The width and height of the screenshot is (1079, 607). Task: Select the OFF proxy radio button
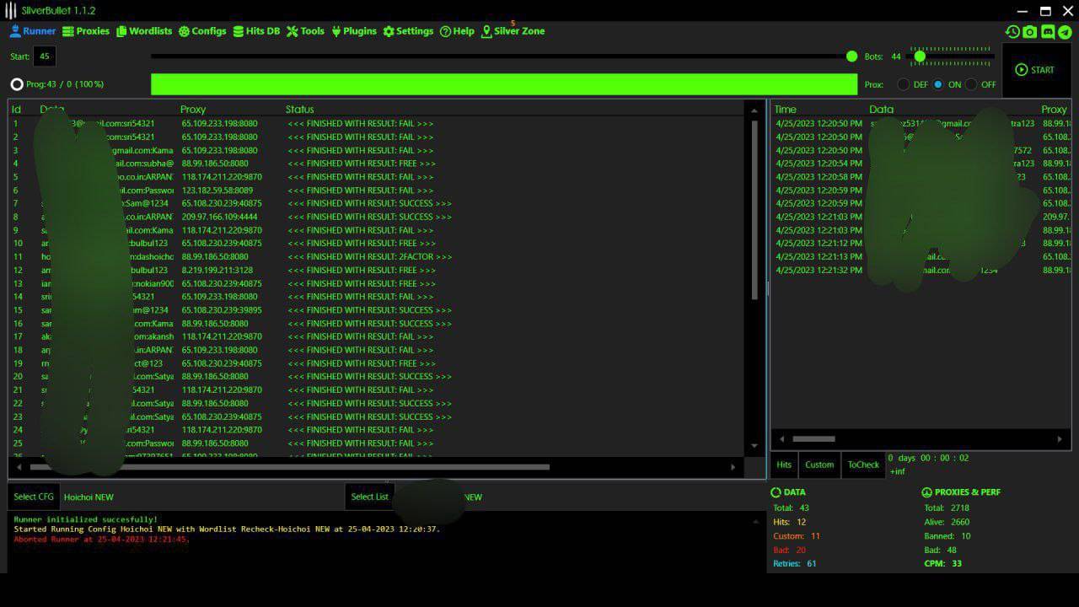point(971,84)
